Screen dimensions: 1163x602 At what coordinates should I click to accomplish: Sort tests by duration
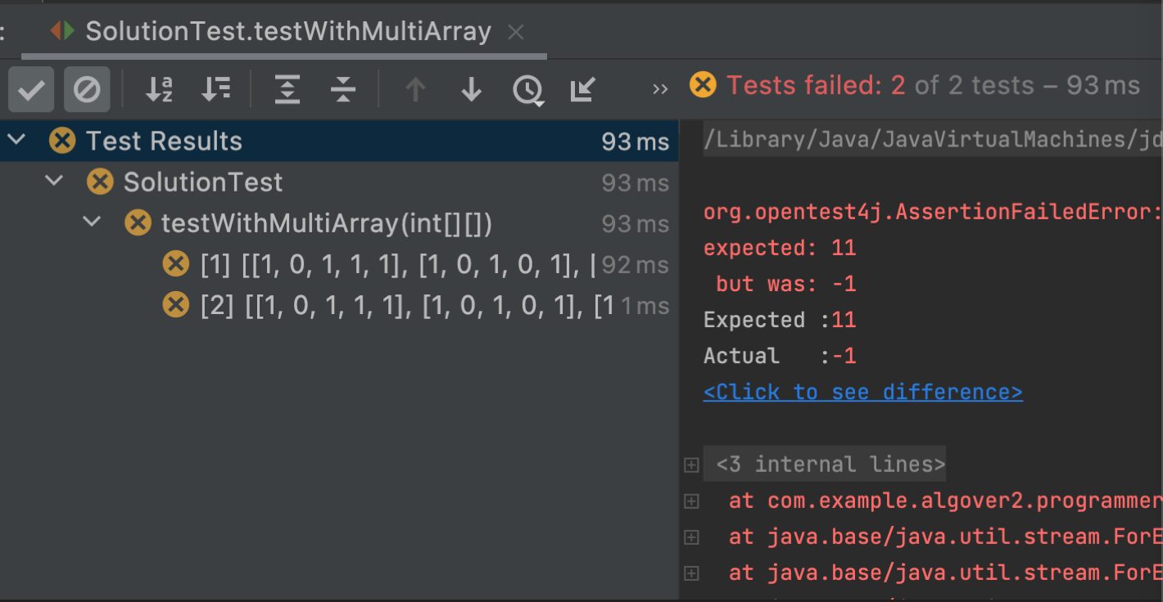coord(216,89)
